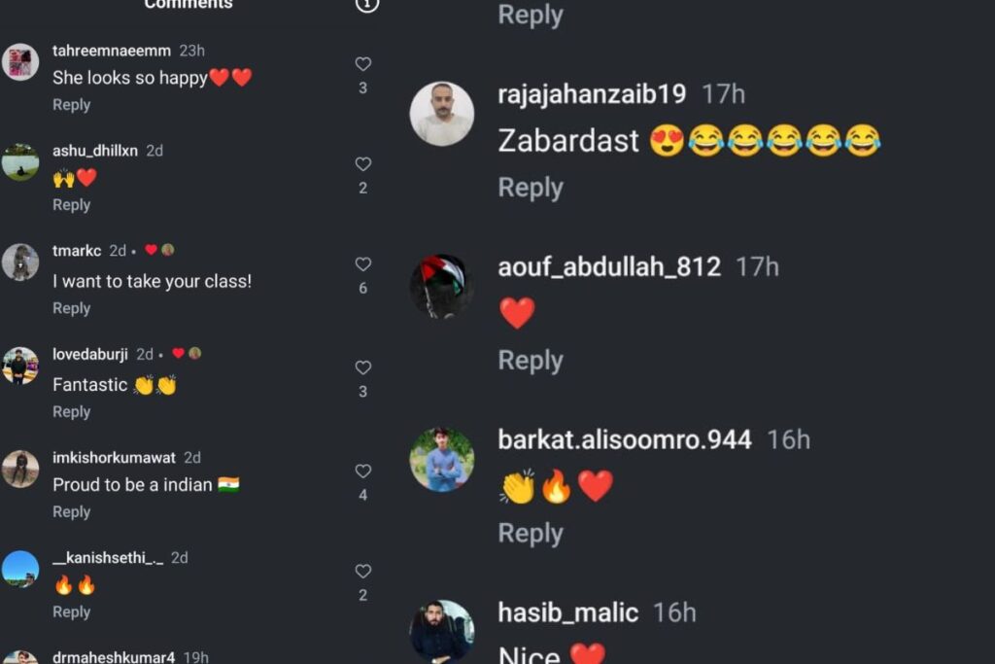Open barkat.alisoomro.944's profile photo
The height and width of the screenshot is (664, 995).
pyautogui.click(x=442, y=460)
